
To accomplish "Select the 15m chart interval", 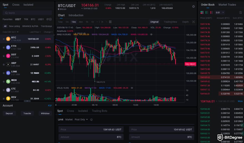I will 73,22.
